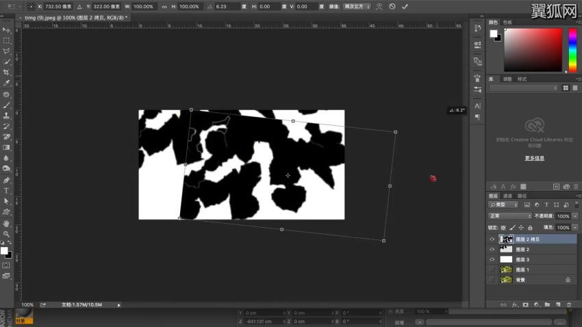Viewport: 582px width, 327px height.
Task: Switch to the 色板 tab
Action: pyautogui.click(x=508, y=22)
